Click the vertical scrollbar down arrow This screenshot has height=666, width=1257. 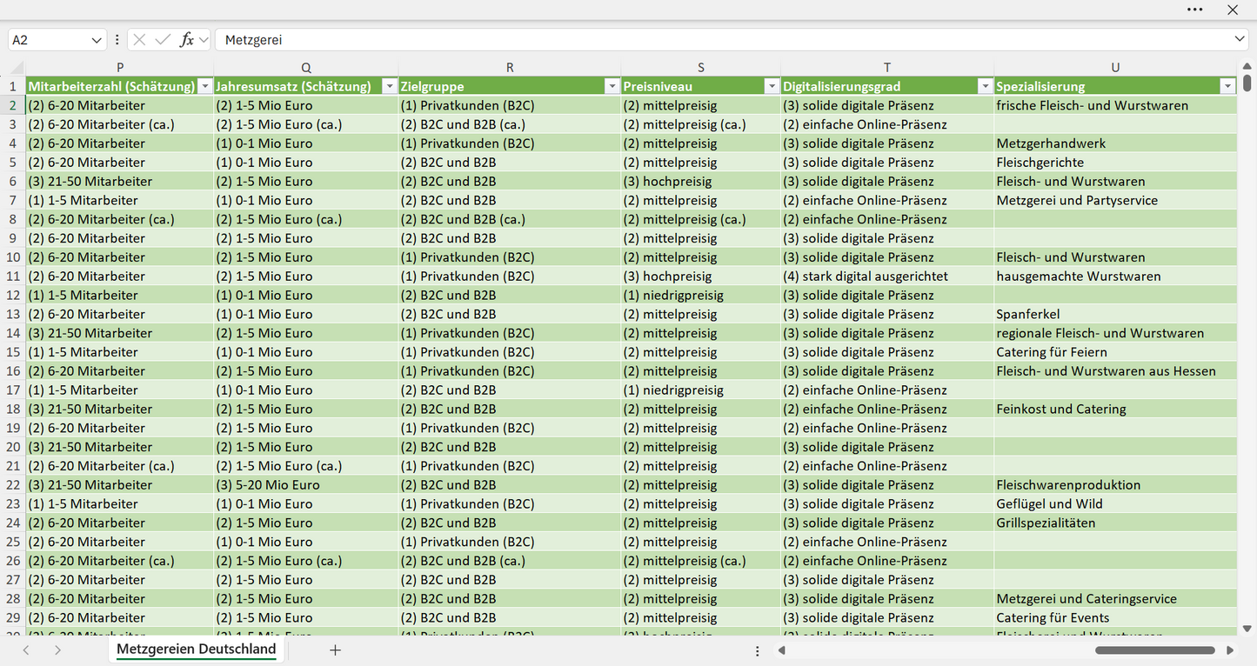1247,628
